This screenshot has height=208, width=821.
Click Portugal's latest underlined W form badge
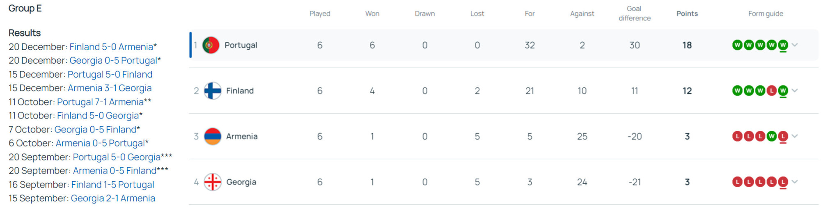pos(783,45)
